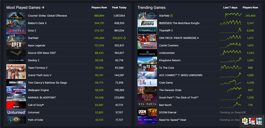Click the Peak Today column header
This screenshot has height=128, width=265.
pos(119,8)
